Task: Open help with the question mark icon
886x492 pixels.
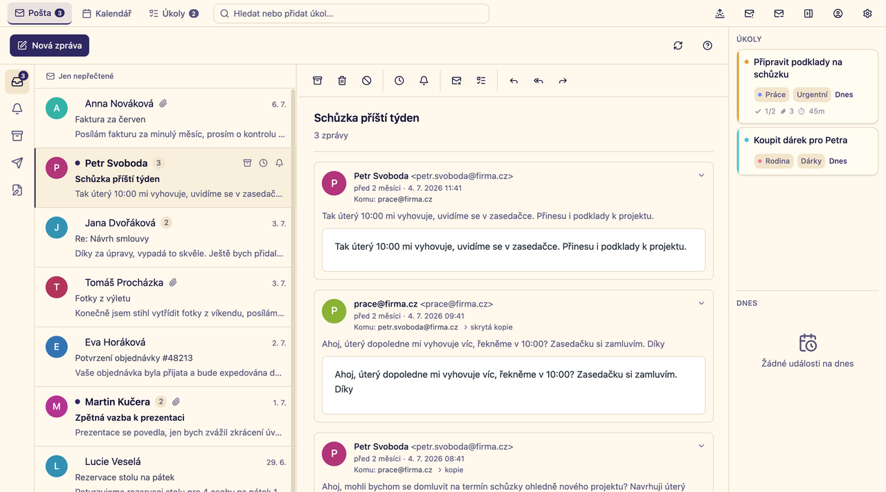Action: point(707,46)
